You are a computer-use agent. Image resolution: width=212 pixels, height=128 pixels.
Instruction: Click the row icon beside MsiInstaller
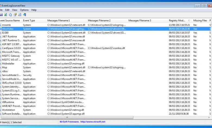(x=1, y=63)
